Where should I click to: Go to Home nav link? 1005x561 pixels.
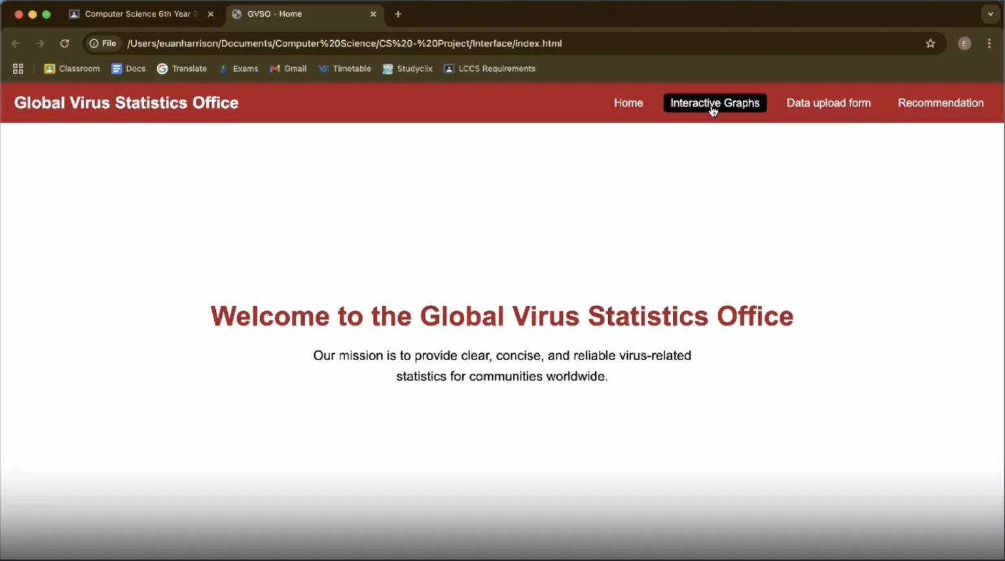pos(628,103)
